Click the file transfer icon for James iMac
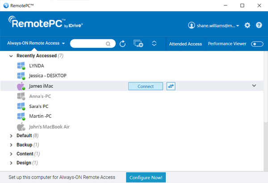Image resolution: width=268 pixels, height=183 pixels. tap(171, 86)
